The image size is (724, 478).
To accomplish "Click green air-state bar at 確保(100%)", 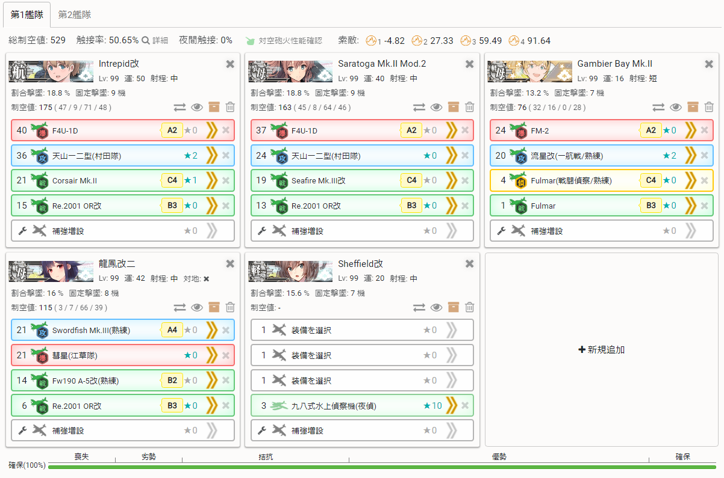I will 382,467.
